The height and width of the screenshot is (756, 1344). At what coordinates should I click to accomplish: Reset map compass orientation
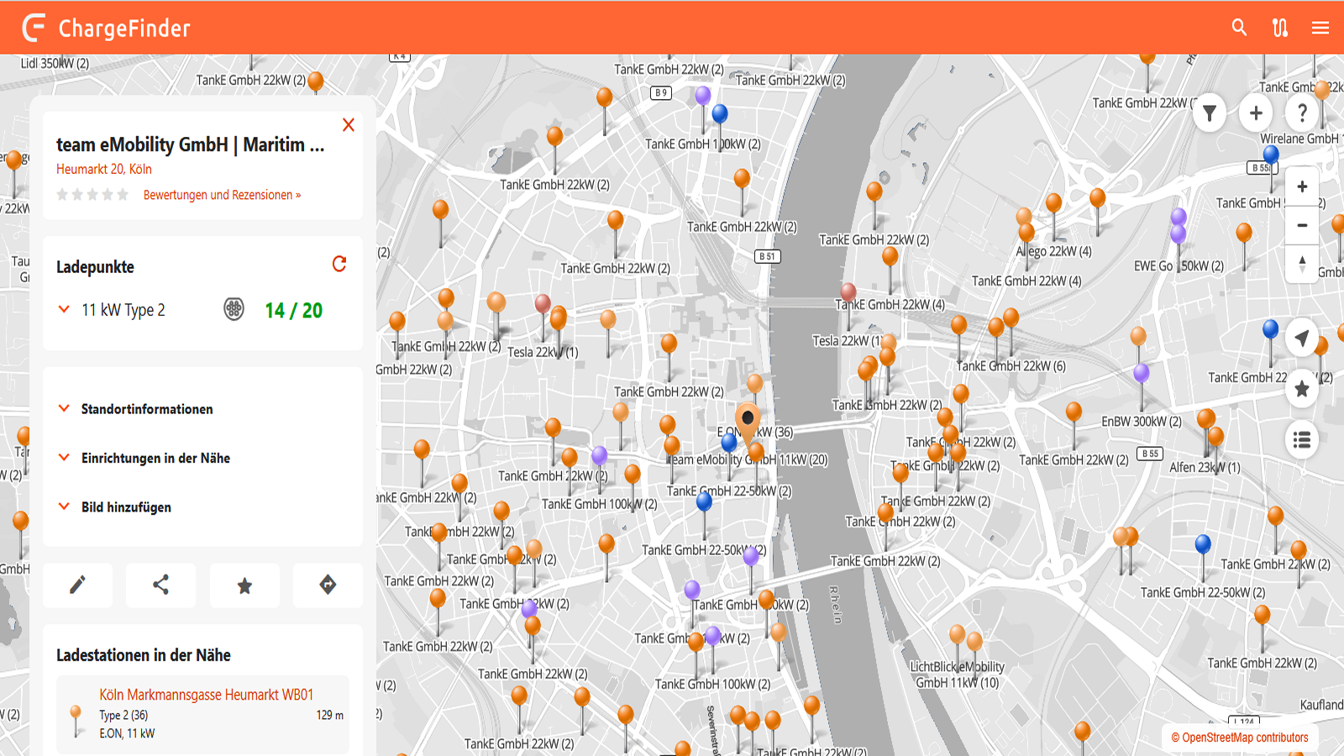pos(1302,264)
